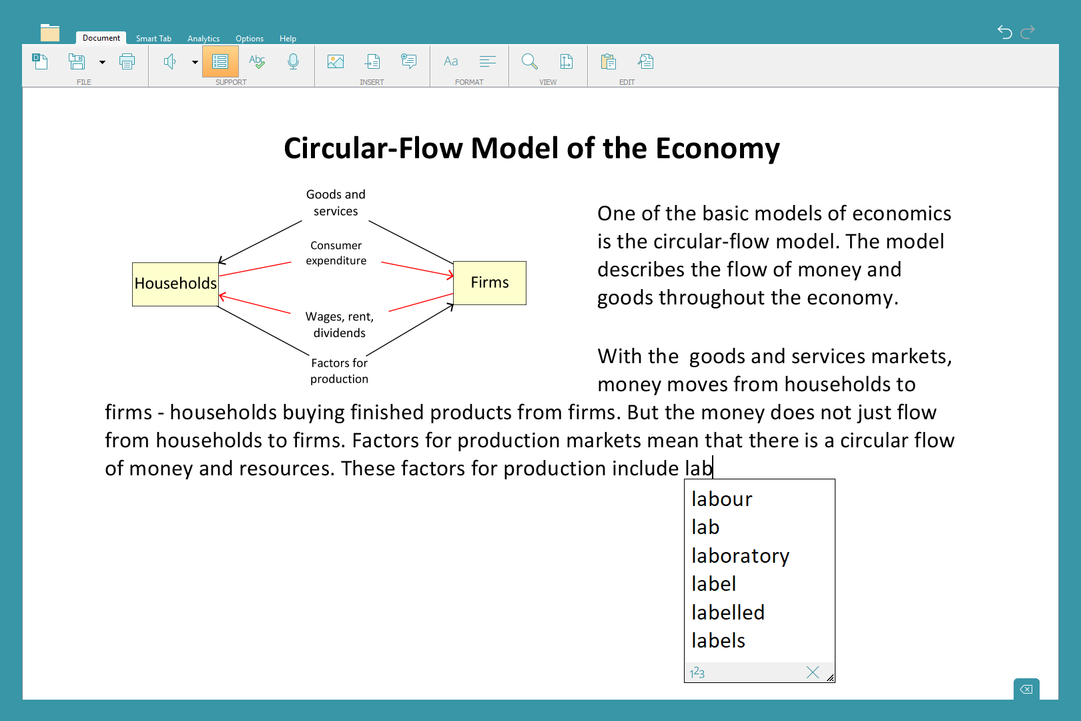This screenshot has width=1081, height=721.
Task: Click the insert comment bubble icon
Action: [x=408, y=62]
